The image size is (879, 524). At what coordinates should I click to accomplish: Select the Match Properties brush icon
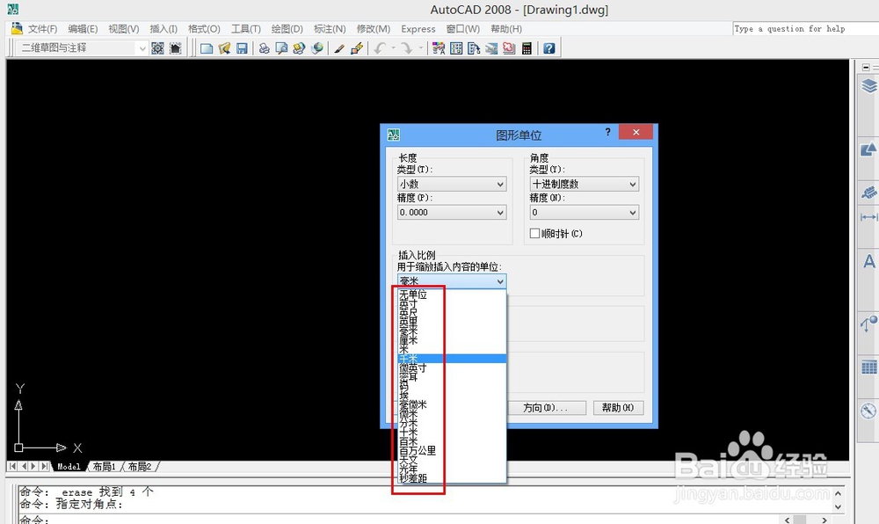(x=339, y=48)
